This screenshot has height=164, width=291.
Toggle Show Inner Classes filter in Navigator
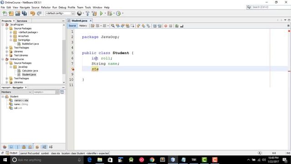tap(30, 147)
